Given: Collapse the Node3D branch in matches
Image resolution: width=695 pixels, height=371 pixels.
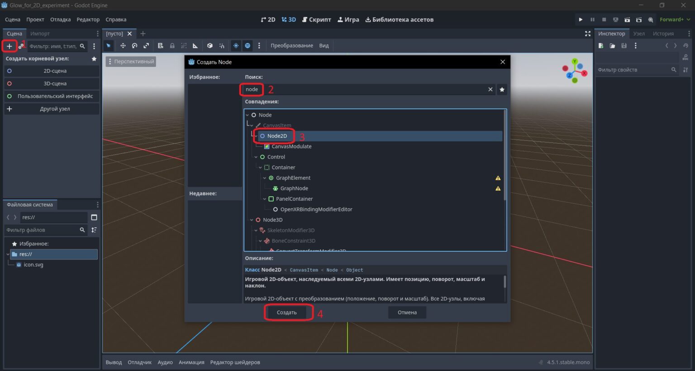Looking at the screenshot, I should pos(252,220).
